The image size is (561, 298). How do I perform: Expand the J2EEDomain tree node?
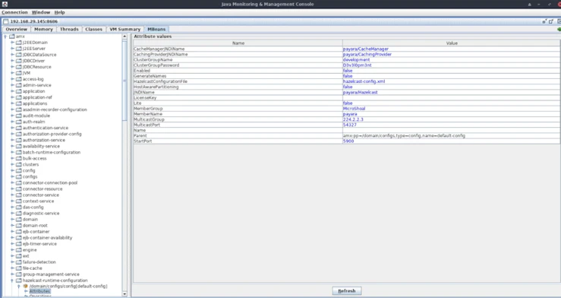pyautogui.click(x=12, y=43)
